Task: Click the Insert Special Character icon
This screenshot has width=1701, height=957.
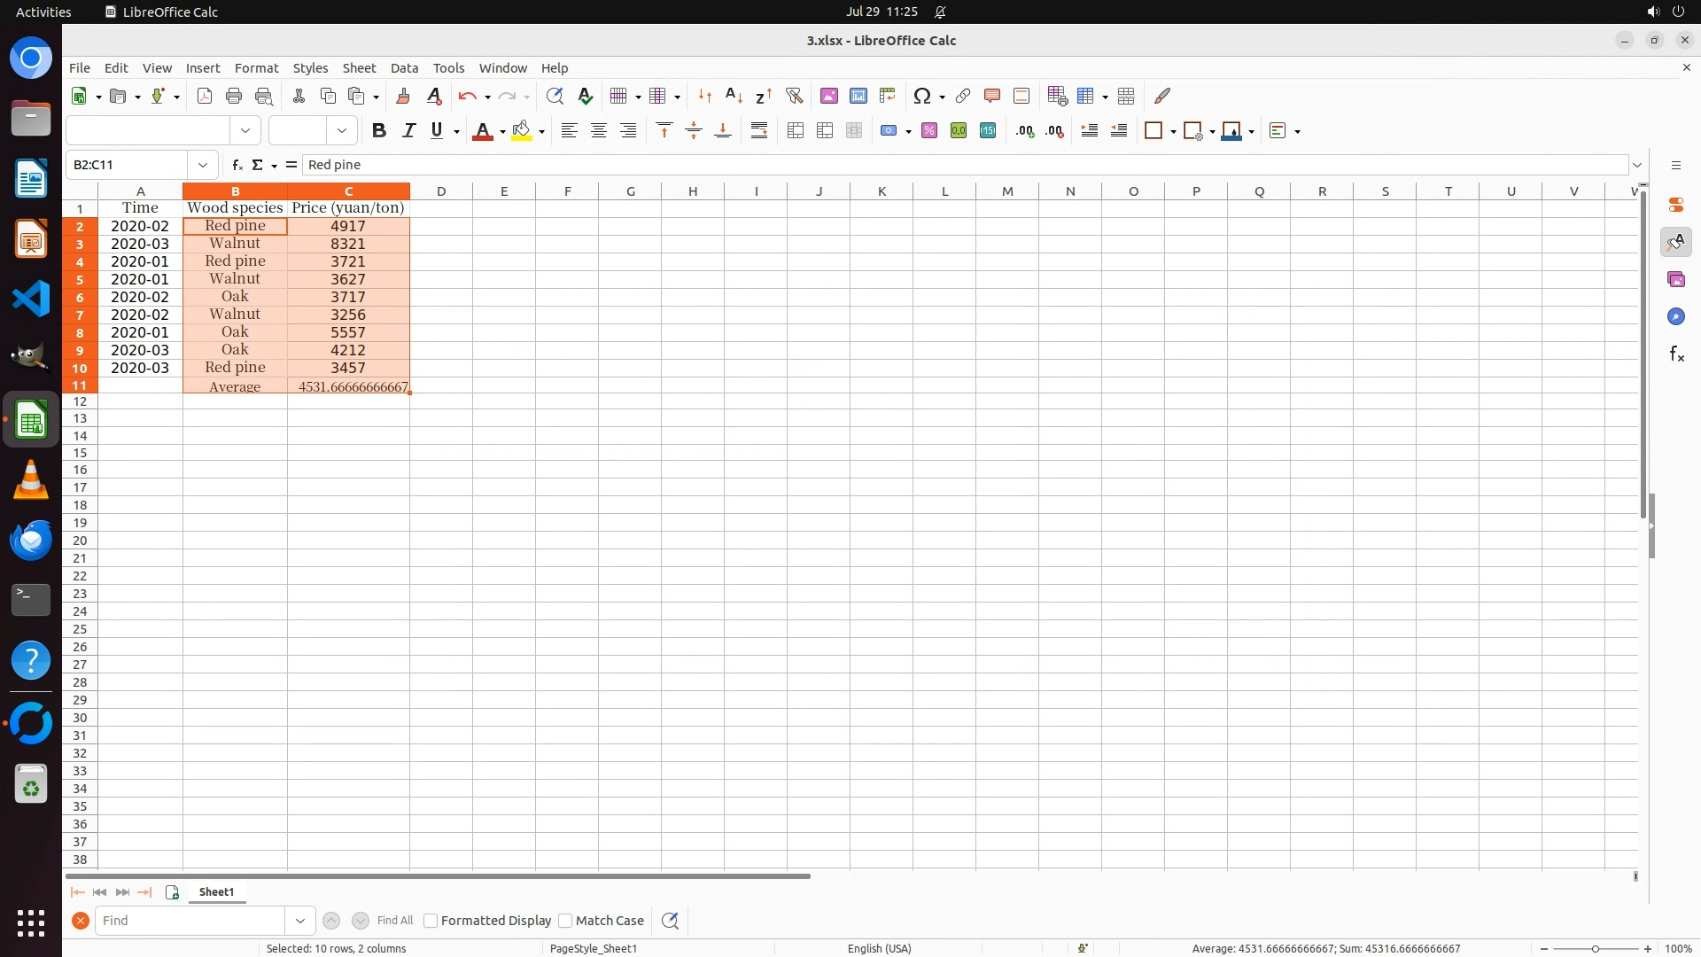Action: click(921, 96)
